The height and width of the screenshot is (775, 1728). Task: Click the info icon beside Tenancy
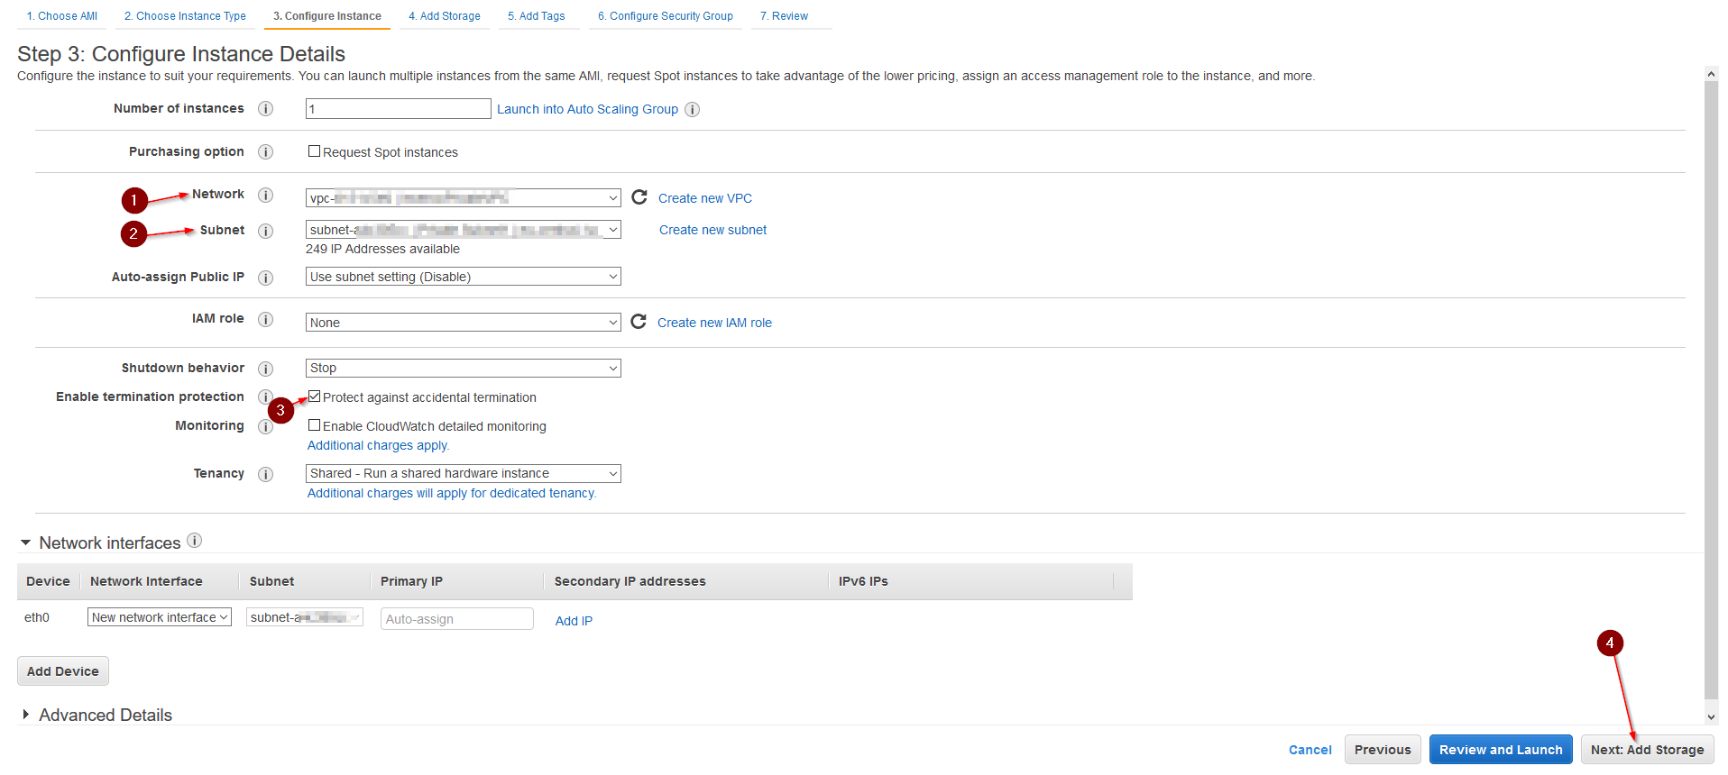265,474
